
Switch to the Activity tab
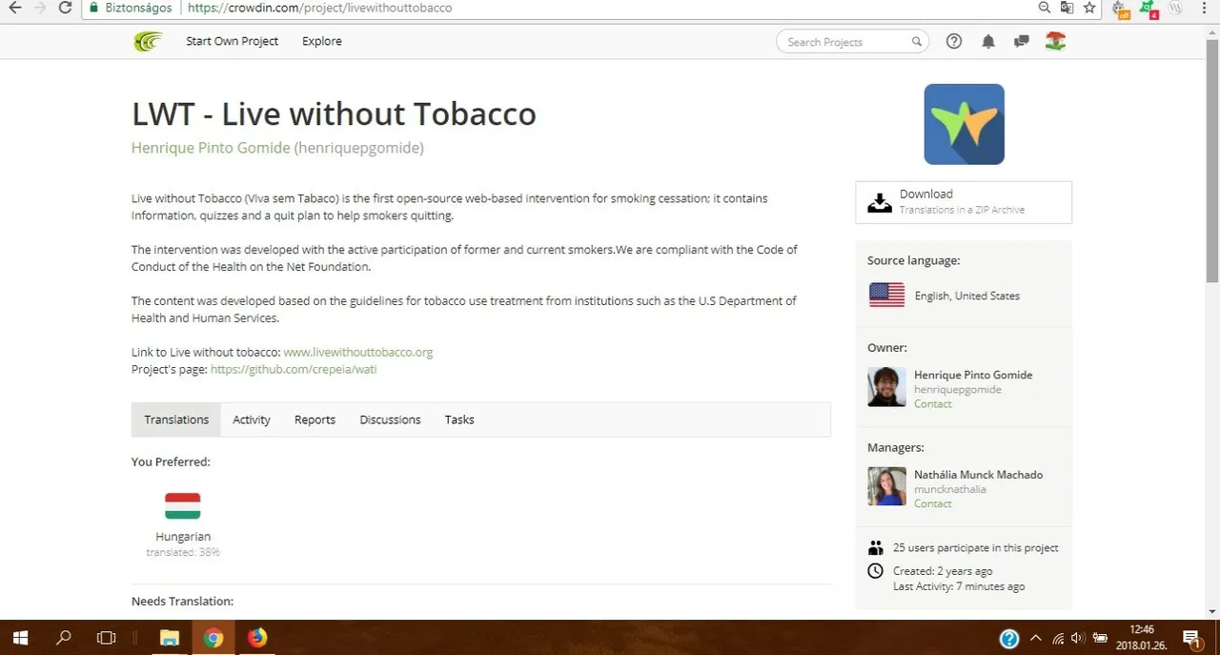click(x=252, y=420)
